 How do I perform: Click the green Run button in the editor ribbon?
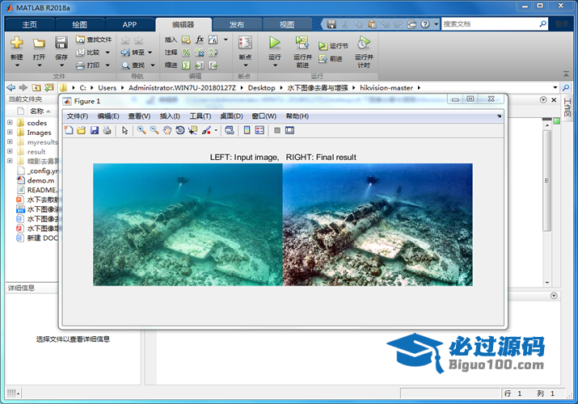click(x=275, y=43)
